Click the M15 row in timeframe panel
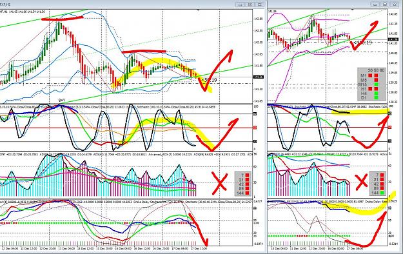This screenshot has height=254, width=403. tap(368, 84)
